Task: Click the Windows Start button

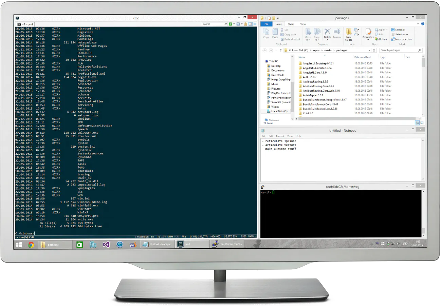Action: click(x=19, y=244)
